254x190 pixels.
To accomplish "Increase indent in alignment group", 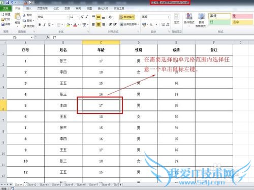I will (115, 24).
